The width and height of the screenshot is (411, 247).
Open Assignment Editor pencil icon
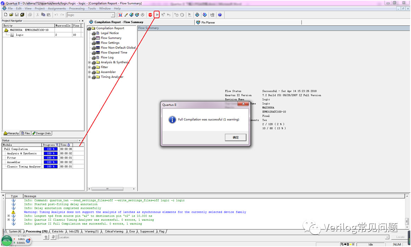[x=126, y=15]
